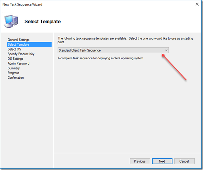Select the Confirmation step

(16, 78)
